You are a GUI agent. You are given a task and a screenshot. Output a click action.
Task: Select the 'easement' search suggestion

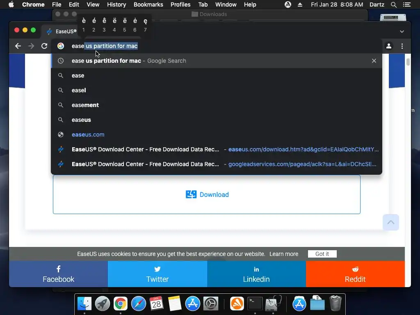tap(217, 105)
